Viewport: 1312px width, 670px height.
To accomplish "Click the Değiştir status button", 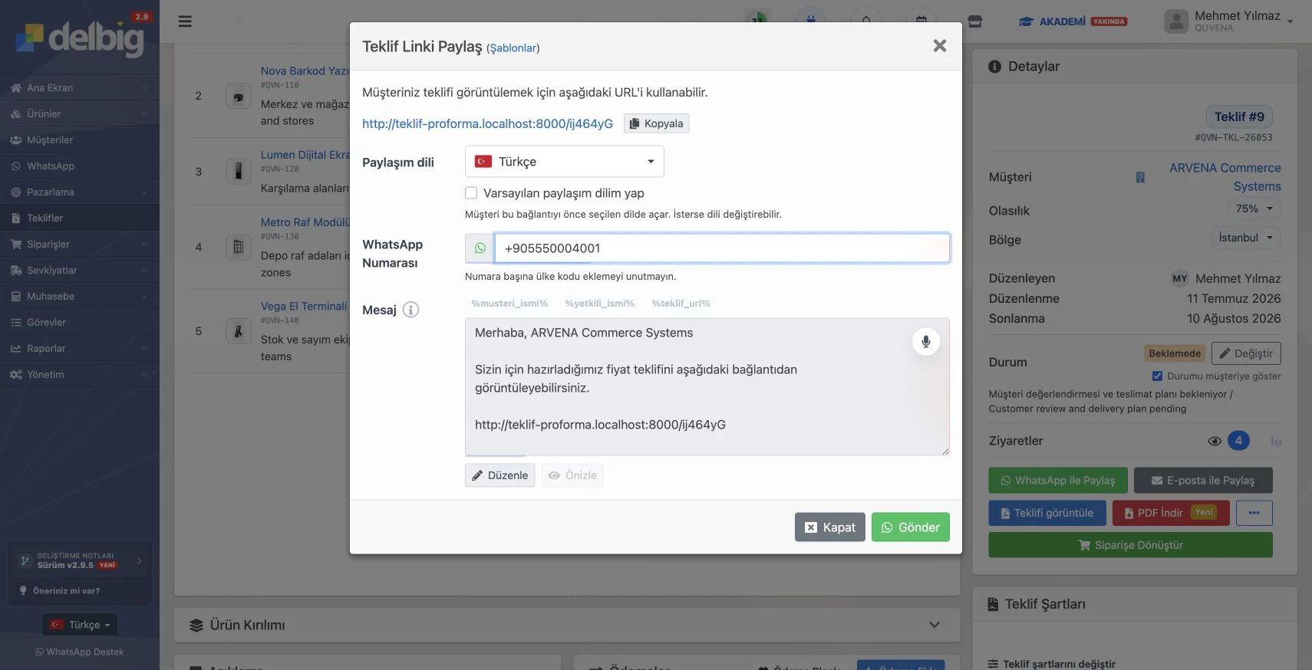I will (x=1246, y=353).
